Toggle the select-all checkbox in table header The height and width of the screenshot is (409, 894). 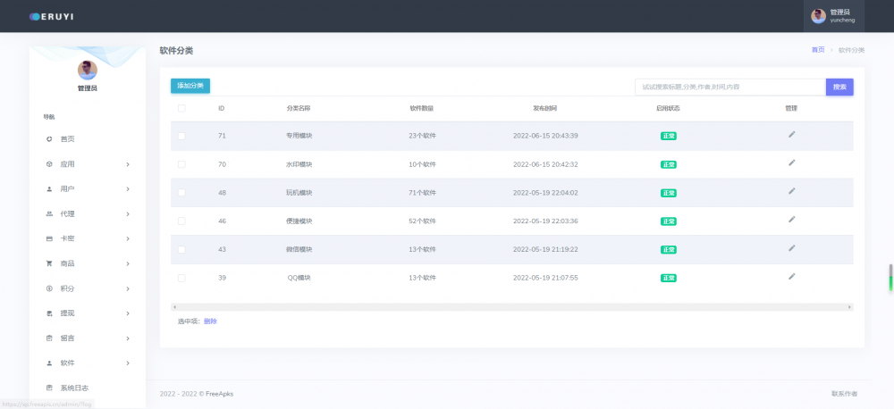click(181, 108)
